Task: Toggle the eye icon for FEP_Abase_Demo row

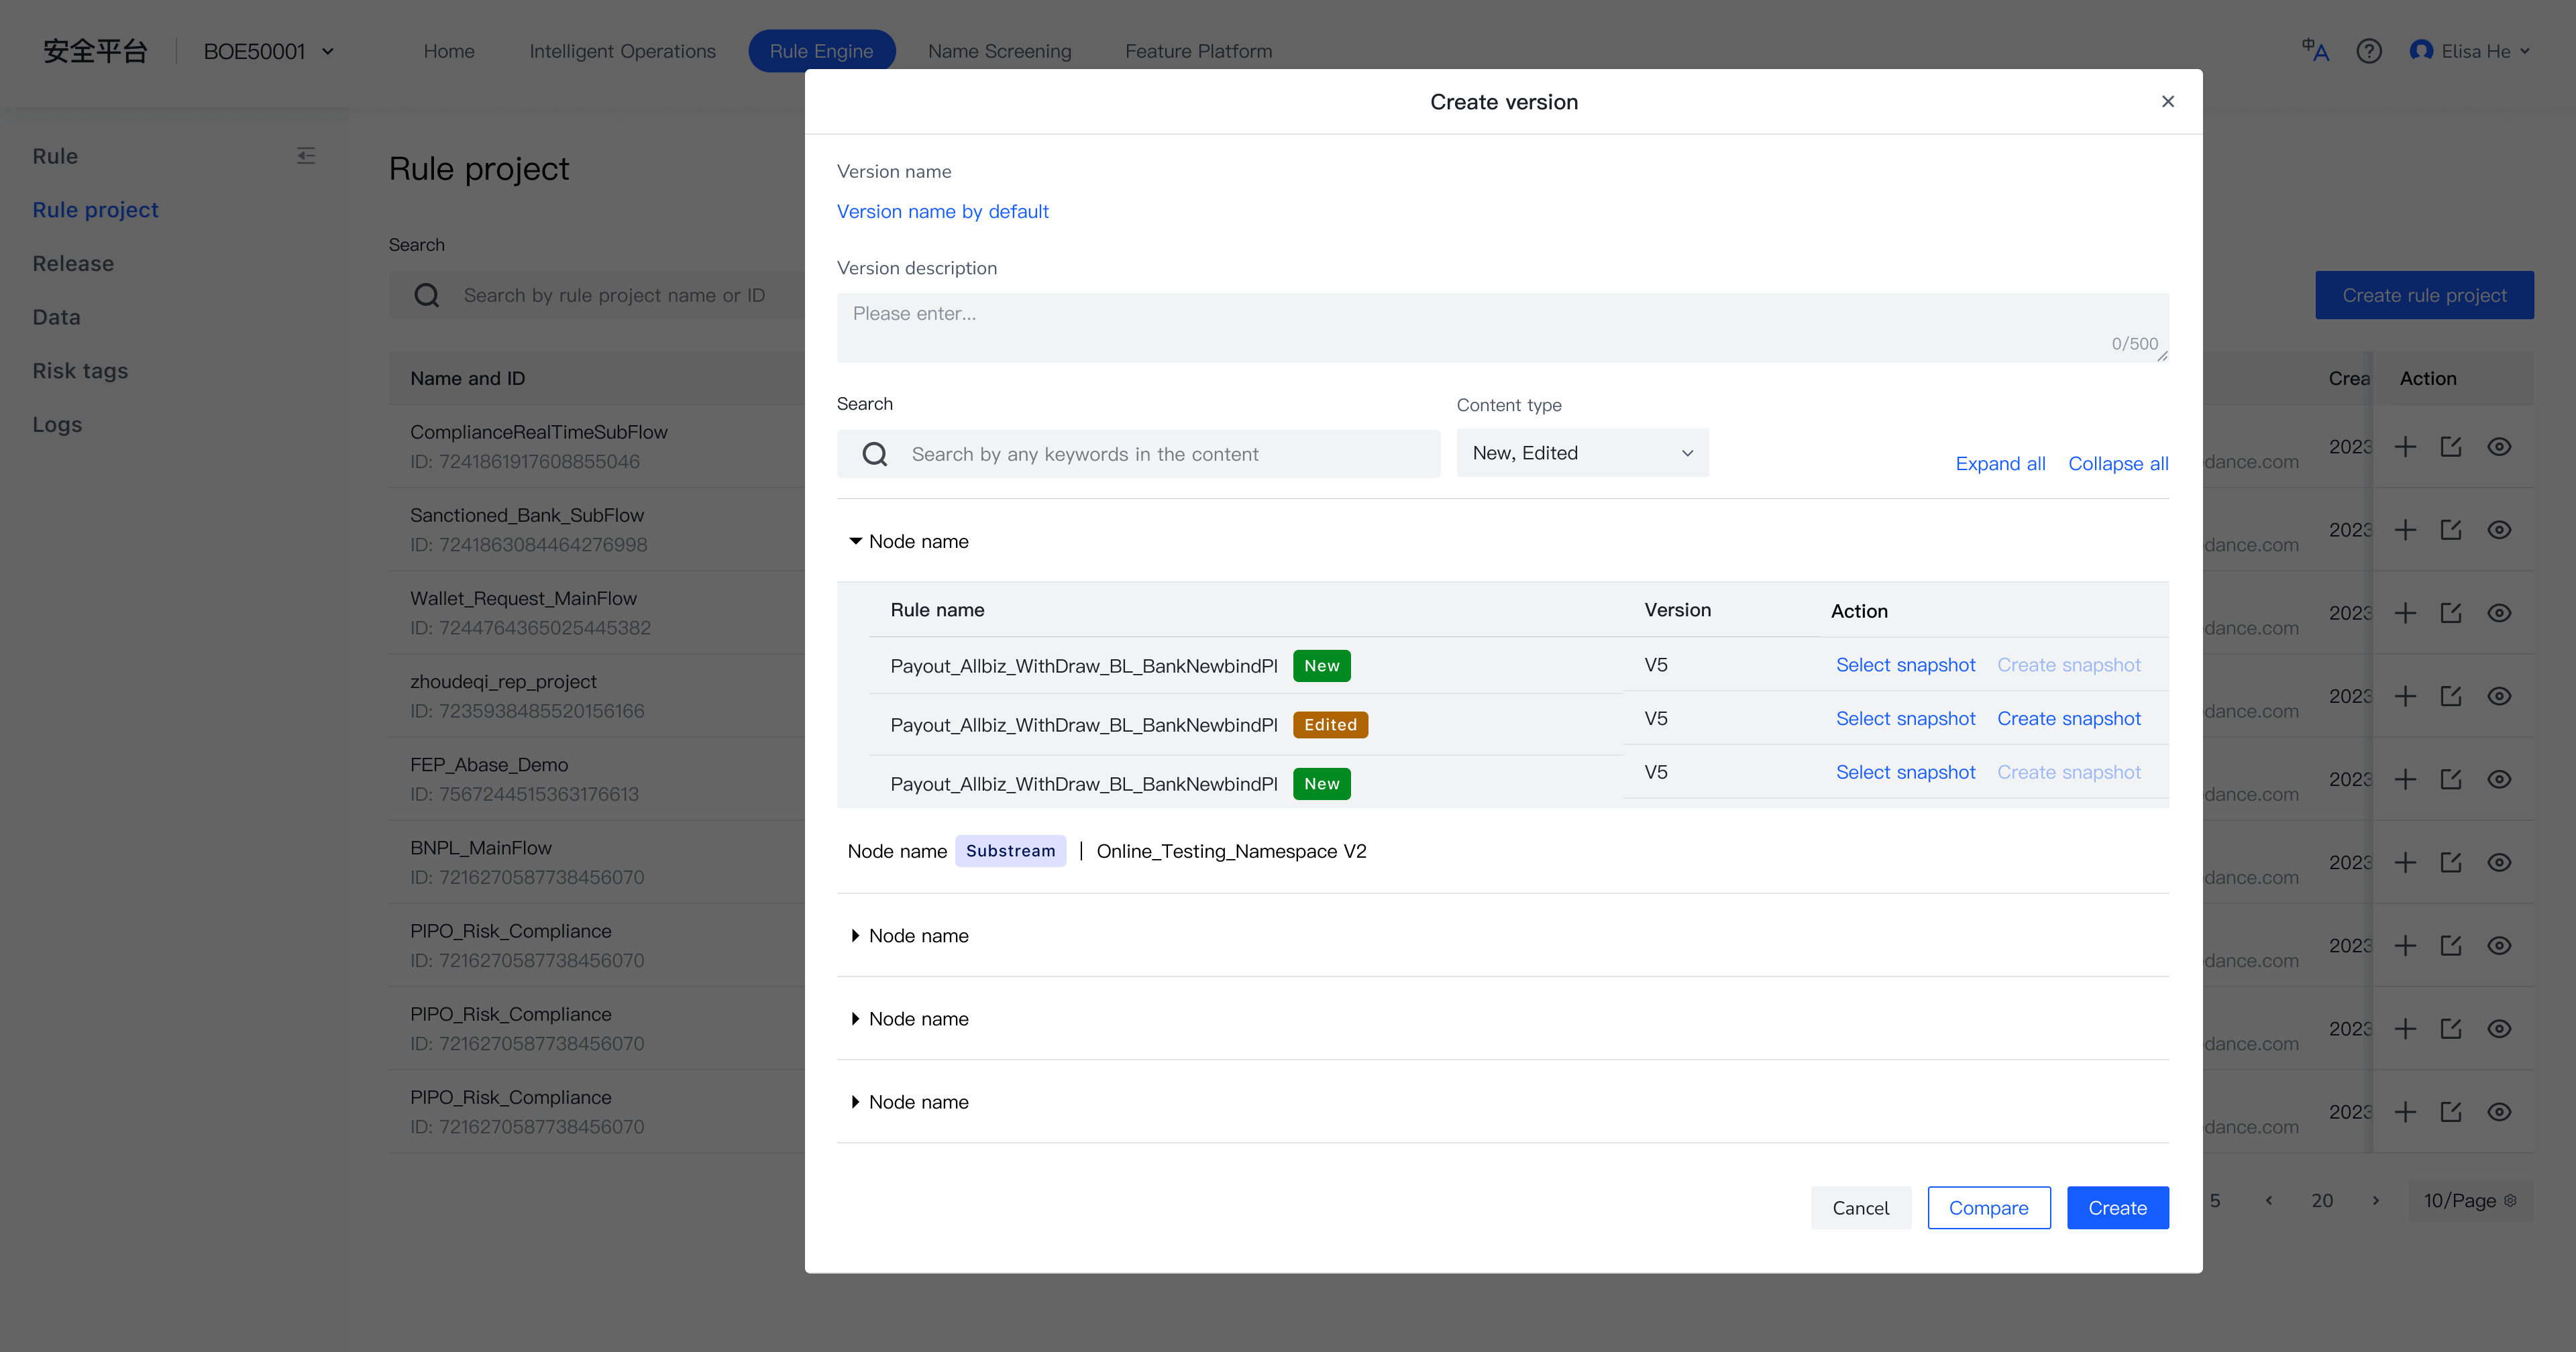Action: [x=2499, y=779]
